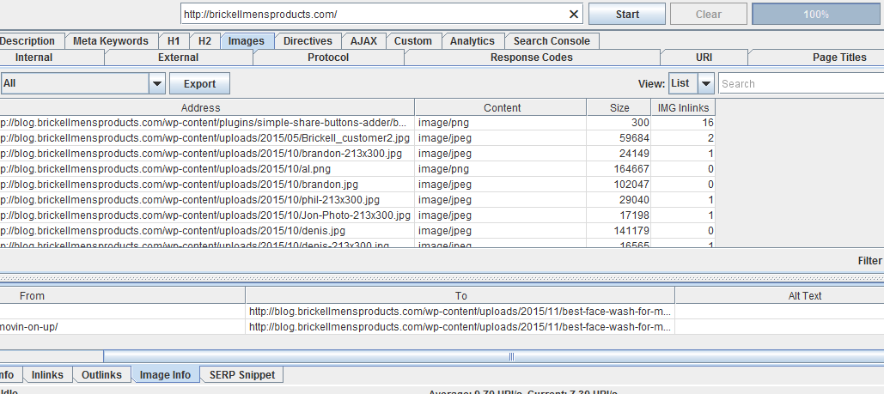This screenshot has height=394, width=884.
Task: Open the View List dropdown arrow
Action: point(706,84)
